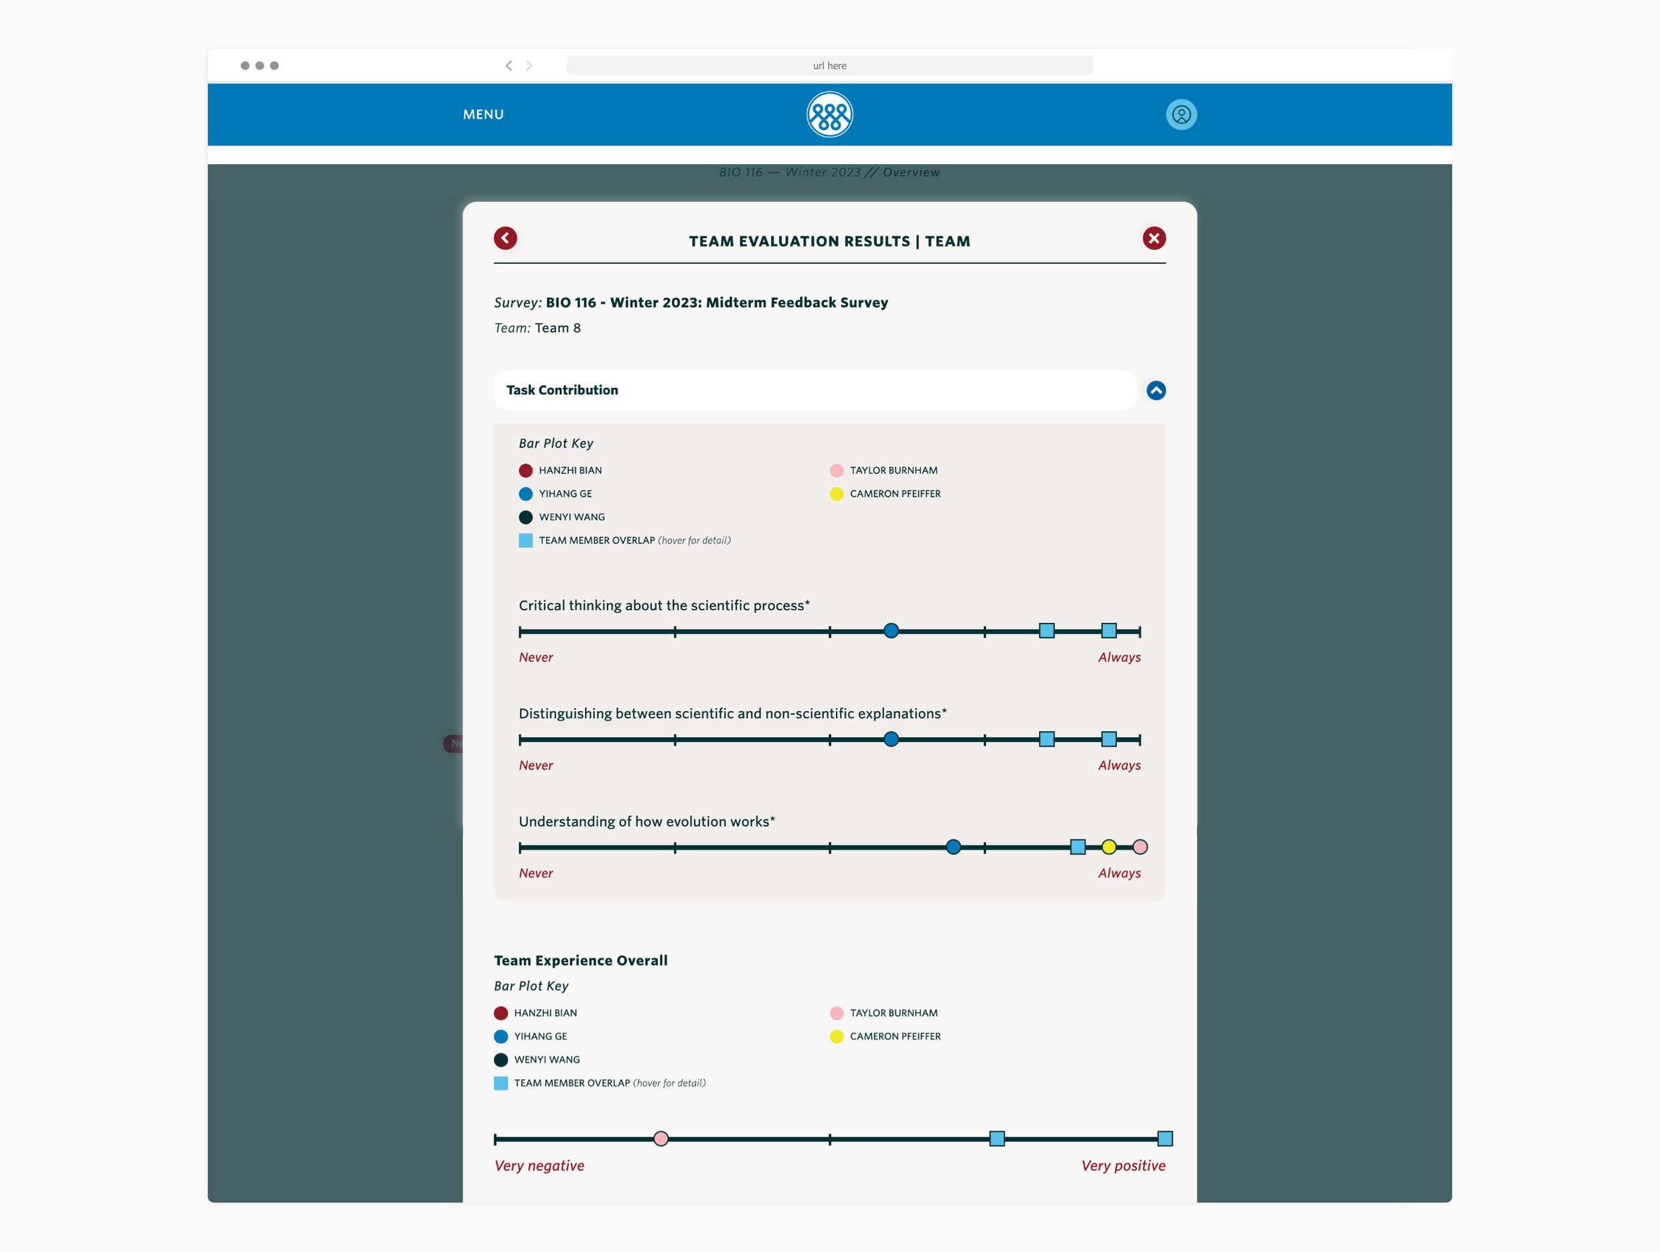The width and height of the screenshot is (1660, 1252).
Task: Collapse the Task Contribution section chevron
Action: 1156,391
